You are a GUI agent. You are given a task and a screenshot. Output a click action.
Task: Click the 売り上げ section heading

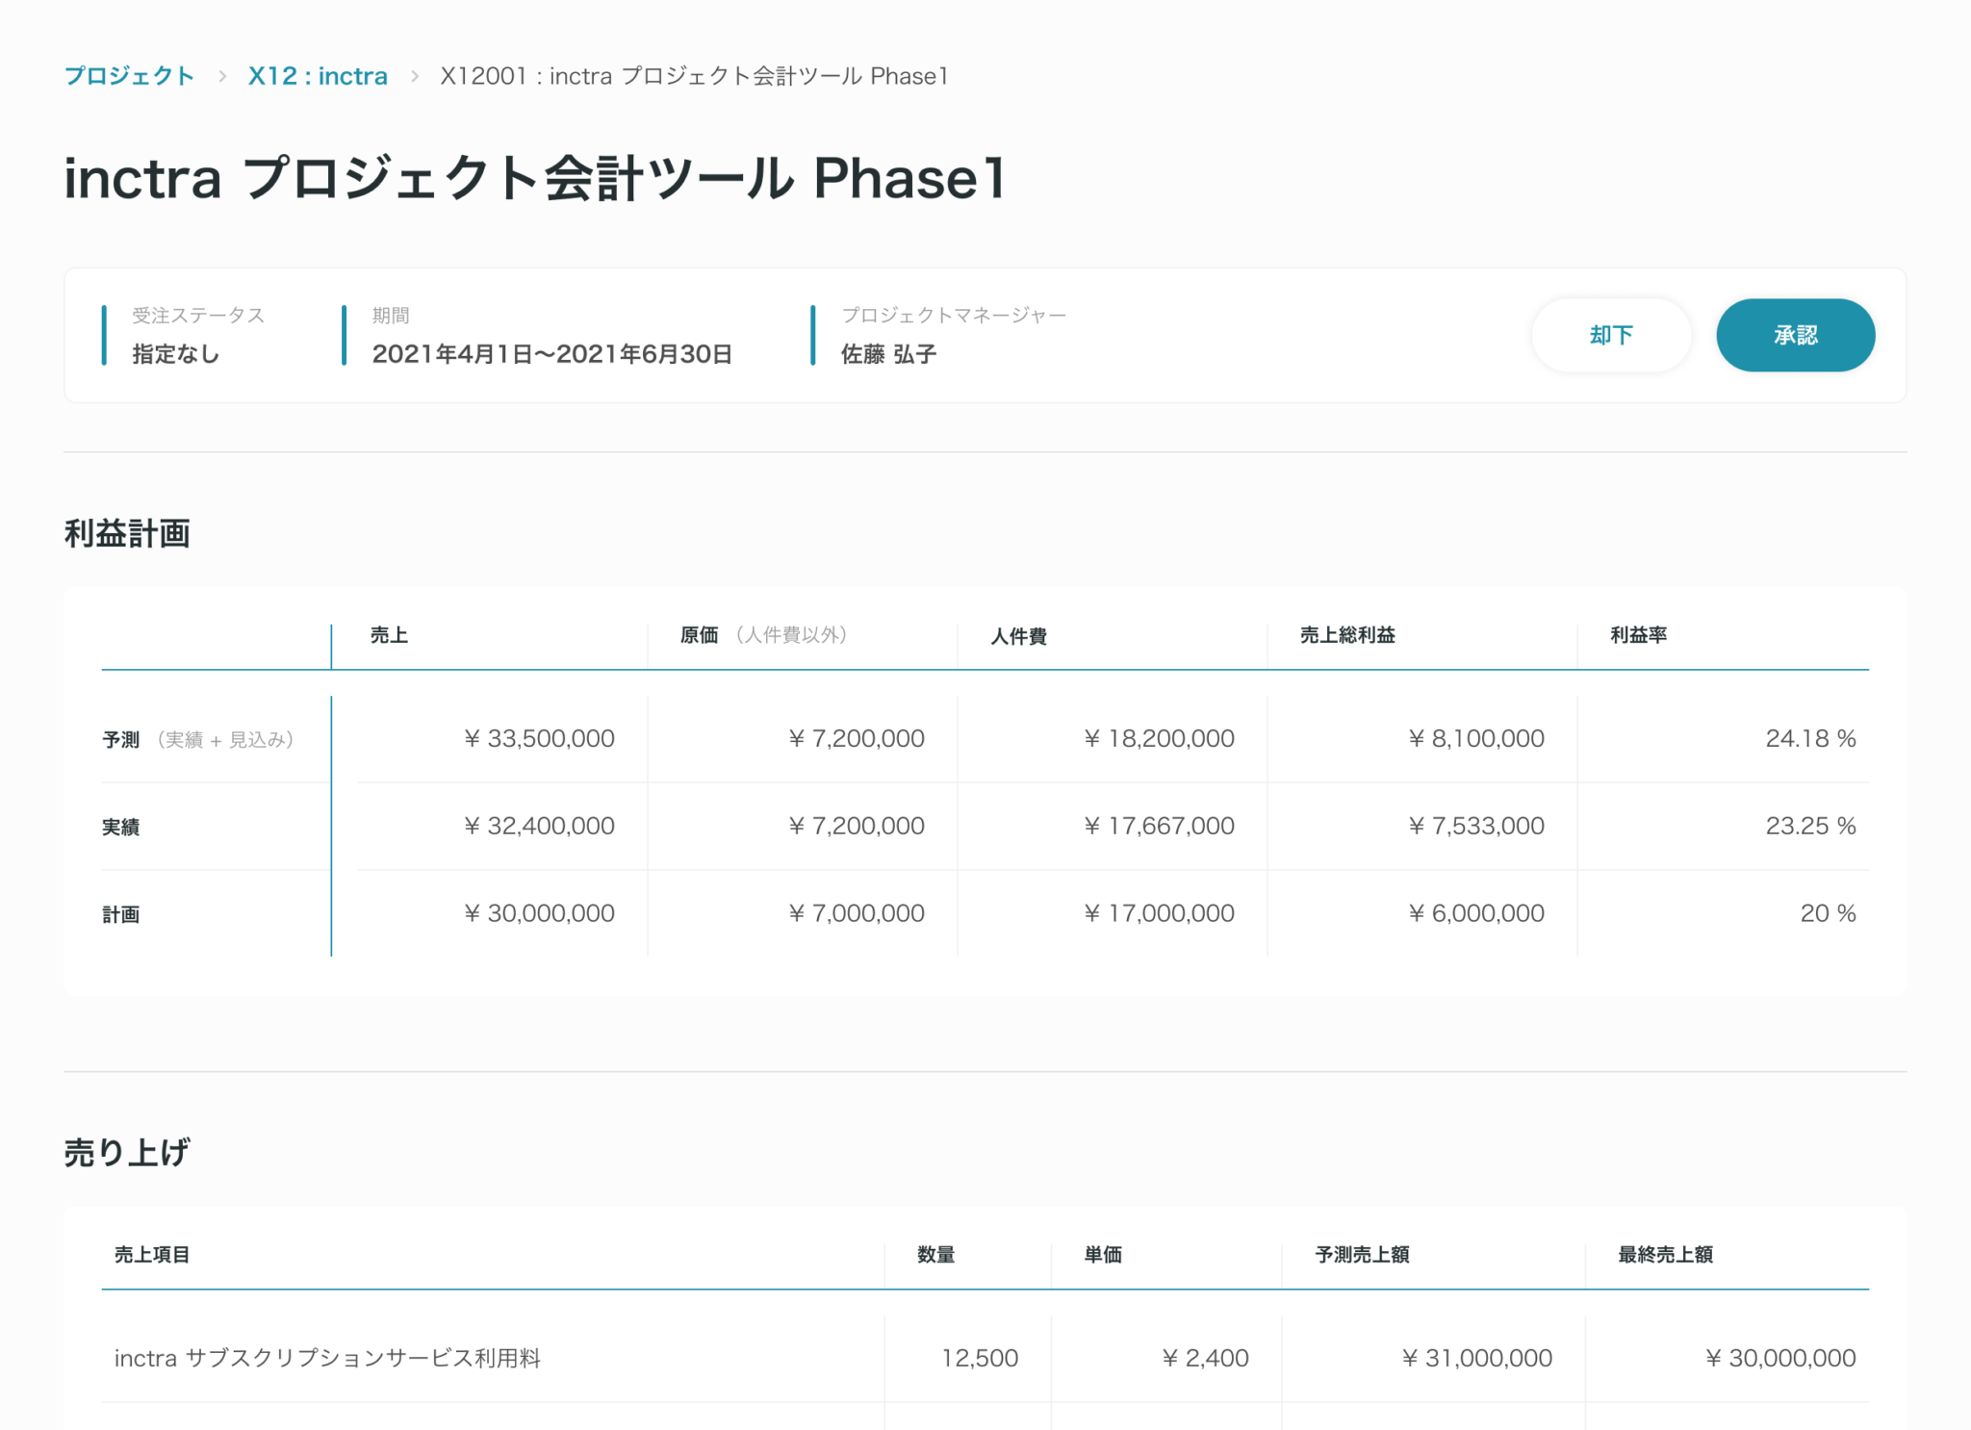127,1153
